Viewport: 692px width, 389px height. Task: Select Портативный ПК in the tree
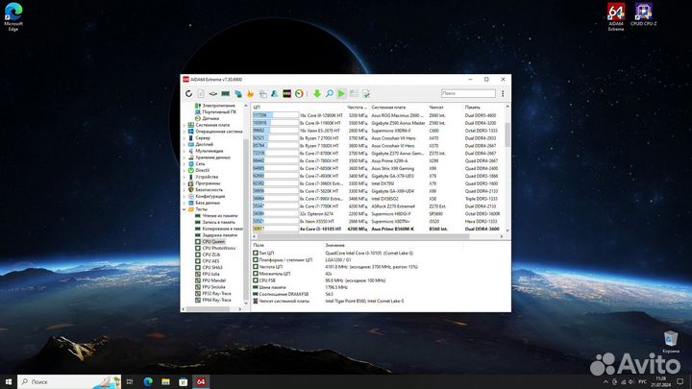pyautogui.click(x=219, y=112)
